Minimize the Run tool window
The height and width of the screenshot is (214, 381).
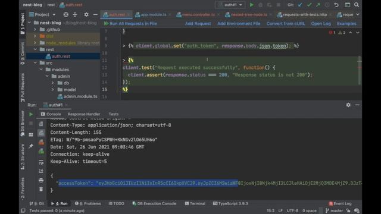tap(357, 105)
